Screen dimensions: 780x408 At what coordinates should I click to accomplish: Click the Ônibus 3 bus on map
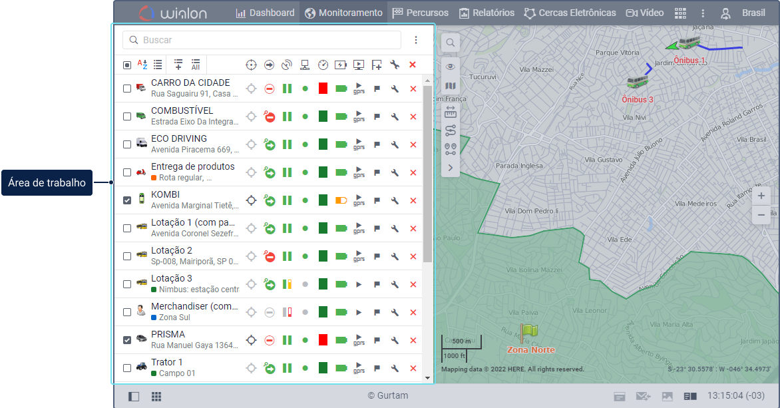pos(637,83)
